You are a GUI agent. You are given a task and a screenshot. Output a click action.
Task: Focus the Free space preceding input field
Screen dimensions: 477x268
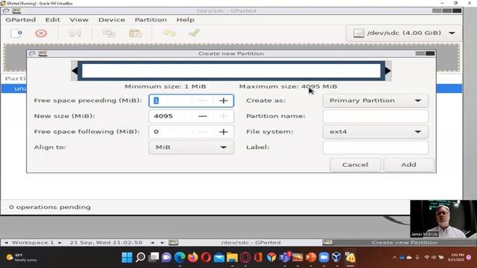point(171,100)
